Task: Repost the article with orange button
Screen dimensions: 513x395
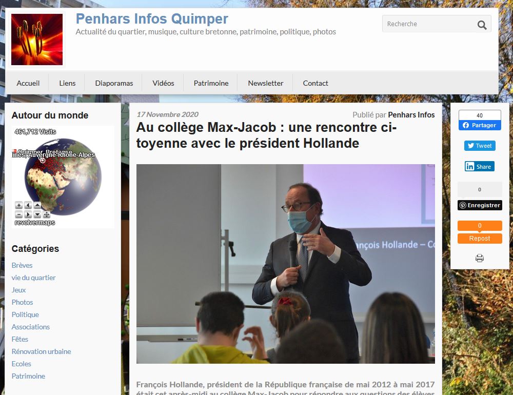Action: pyautogui.click(x=480, y=238)
